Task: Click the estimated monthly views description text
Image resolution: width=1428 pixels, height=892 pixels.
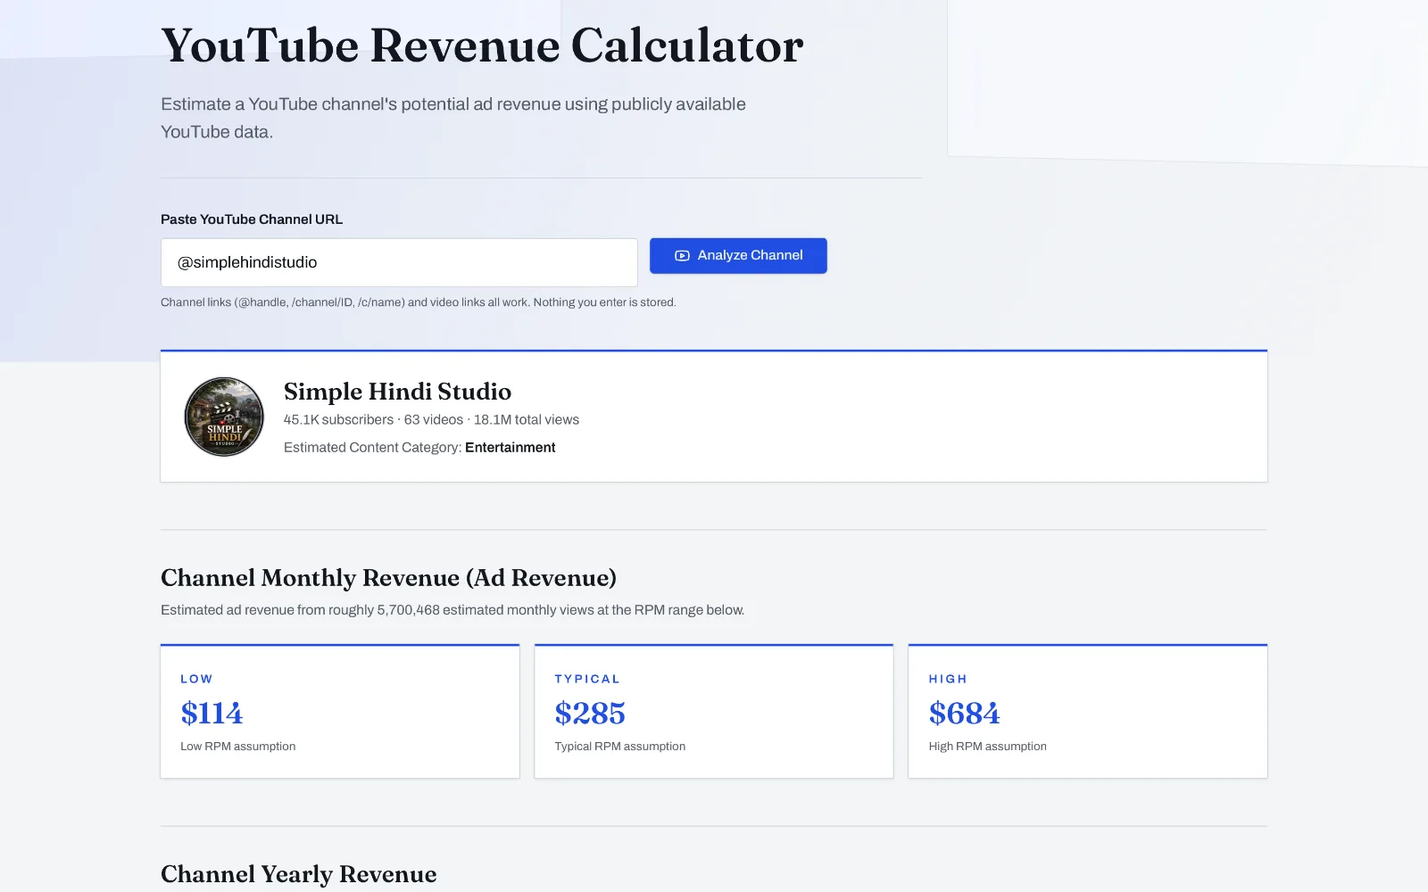Action: [452, 610]
